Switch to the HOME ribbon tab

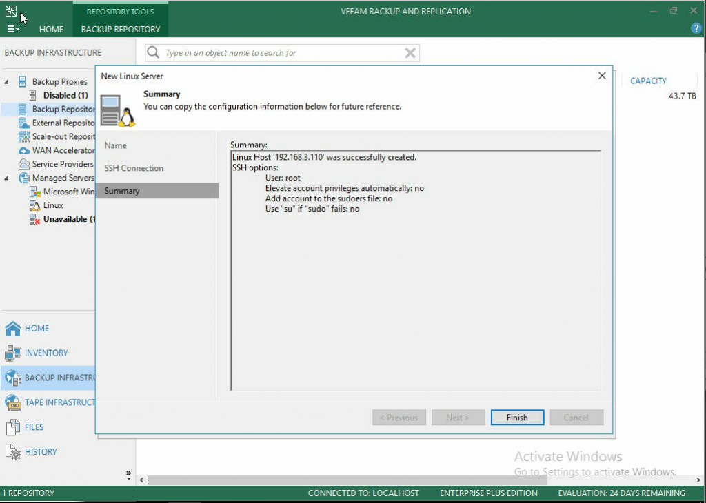tap(51, 29)
